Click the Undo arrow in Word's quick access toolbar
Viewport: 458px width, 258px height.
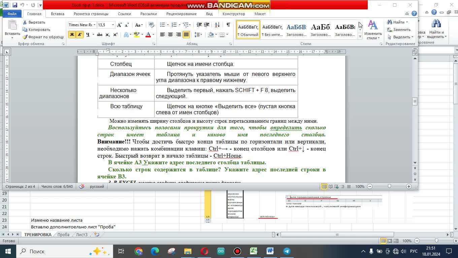point(22,5)
